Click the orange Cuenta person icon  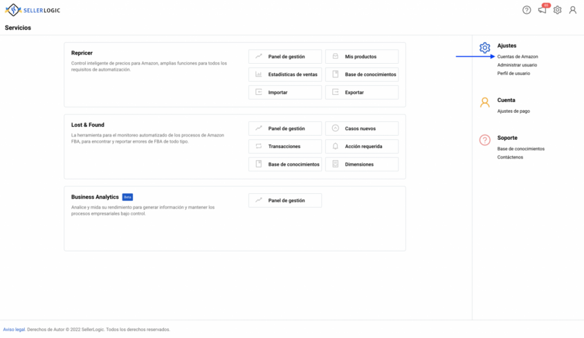pyautogui.click(x=484, y=102)
